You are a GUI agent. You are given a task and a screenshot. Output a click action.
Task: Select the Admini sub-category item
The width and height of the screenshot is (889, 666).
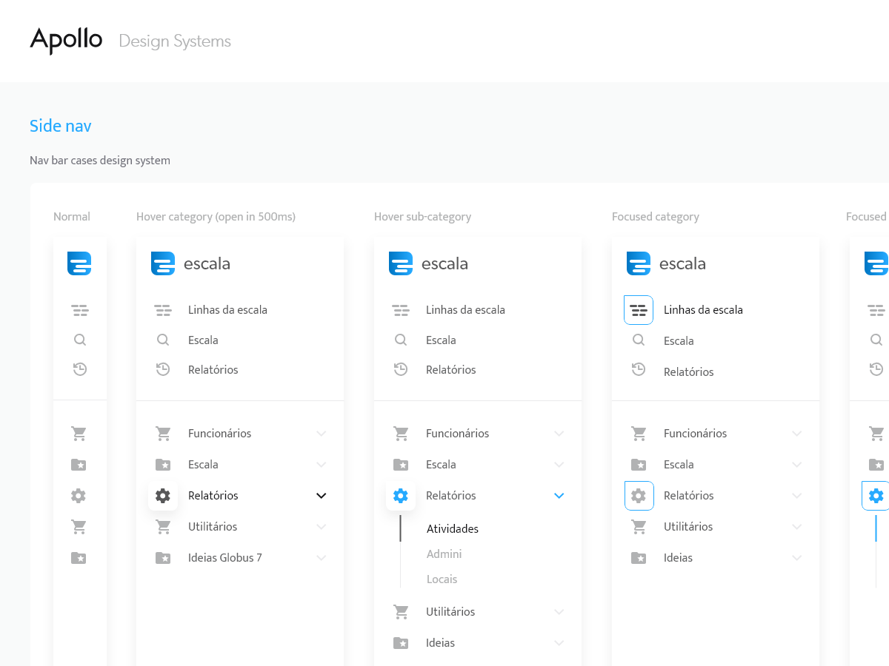click(x=444, y=554)
